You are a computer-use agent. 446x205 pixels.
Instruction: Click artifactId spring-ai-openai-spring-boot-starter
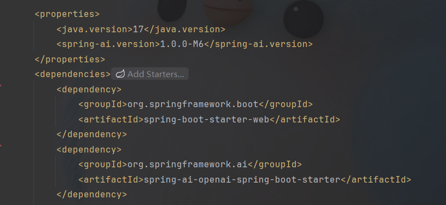tap(242, 179)
